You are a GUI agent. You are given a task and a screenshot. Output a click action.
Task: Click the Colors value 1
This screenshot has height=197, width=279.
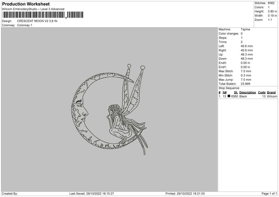[x=269, y=7]
